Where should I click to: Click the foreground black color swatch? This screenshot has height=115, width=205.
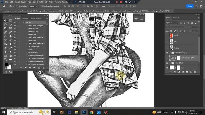tap(7, 65)
